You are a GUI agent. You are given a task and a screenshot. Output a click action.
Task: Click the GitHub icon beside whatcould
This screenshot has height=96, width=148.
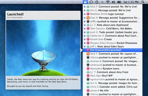click(88, 65)
